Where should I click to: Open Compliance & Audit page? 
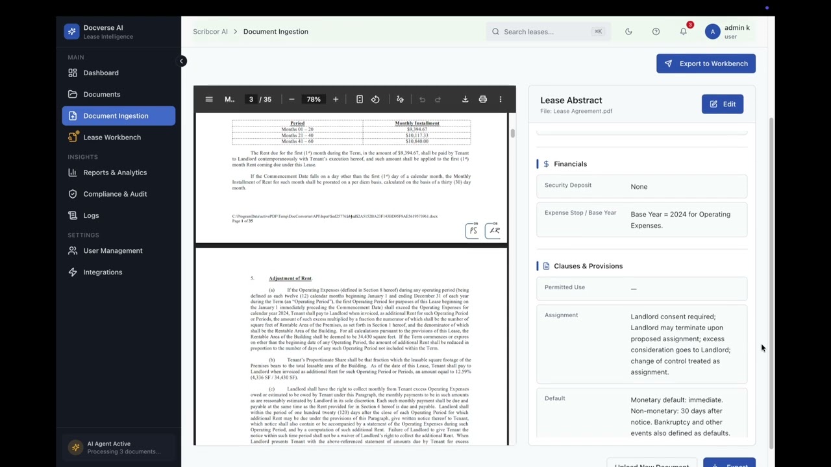(118, 194)
